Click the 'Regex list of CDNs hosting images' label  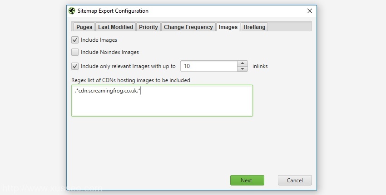point(131,80)
